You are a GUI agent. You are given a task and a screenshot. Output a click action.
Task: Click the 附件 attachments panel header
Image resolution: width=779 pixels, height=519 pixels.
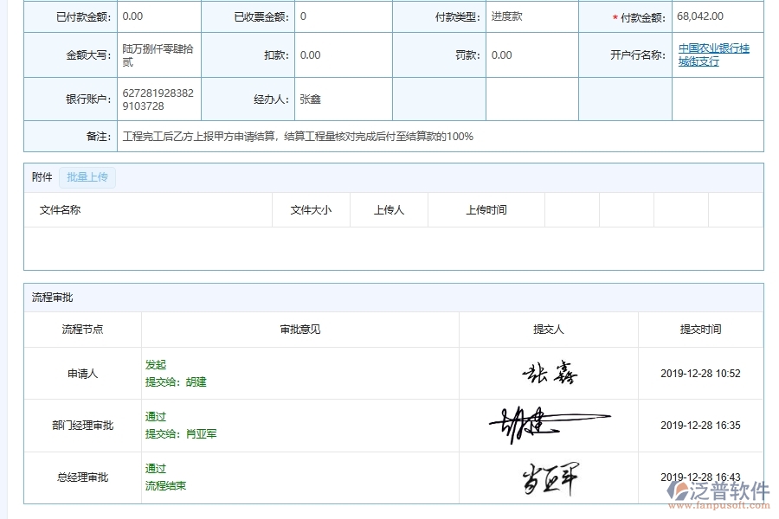coord(42,177)
